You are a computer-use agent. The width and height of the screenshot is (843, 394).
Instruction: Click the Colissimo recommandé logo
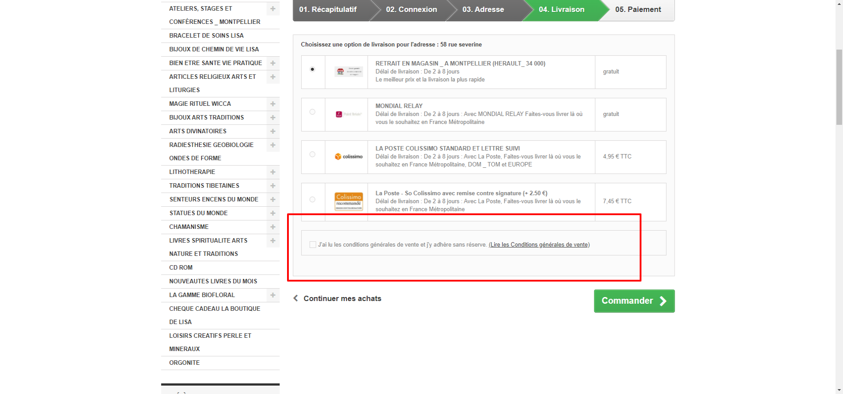click(349, 201)
